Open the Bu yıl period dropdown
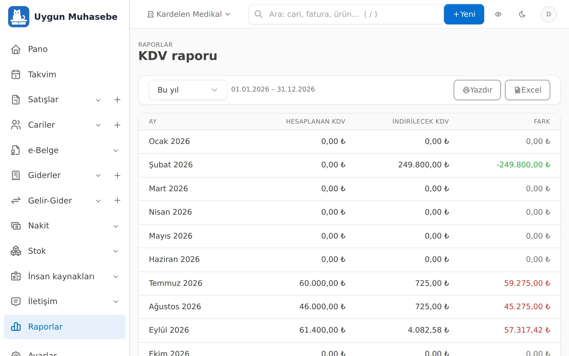The height and width of the screenshot is (356, 569). 188,90
